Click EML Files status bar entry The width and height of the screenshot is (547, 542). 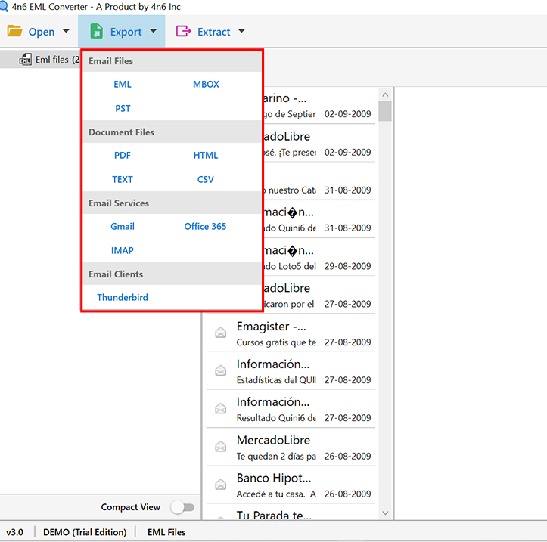(x=166, y=532)
